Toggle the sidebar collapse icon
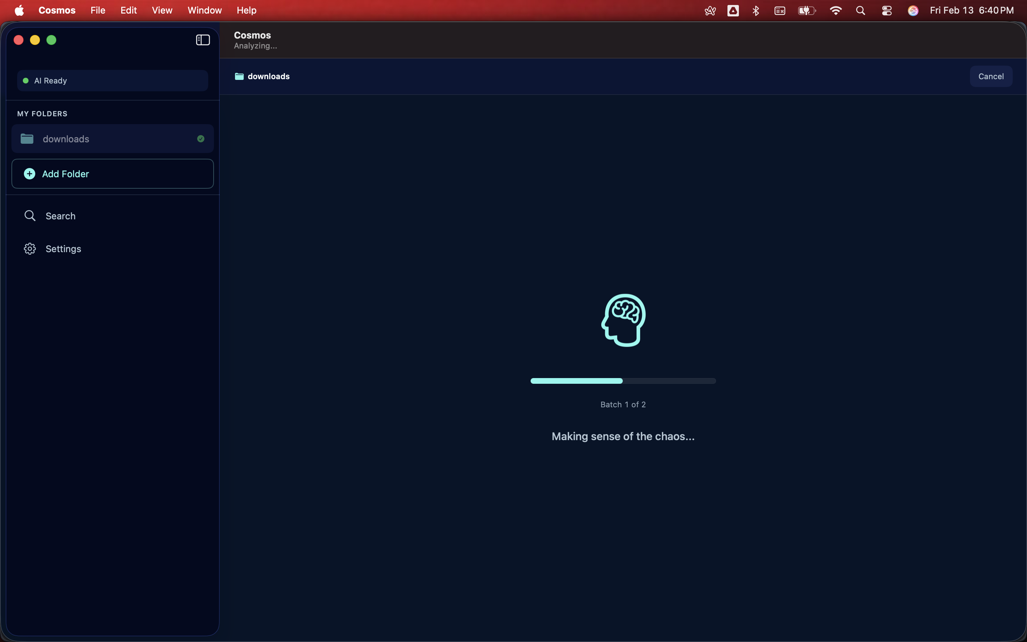The image size is (1027, 642). coord(203,40)
